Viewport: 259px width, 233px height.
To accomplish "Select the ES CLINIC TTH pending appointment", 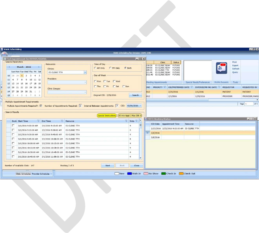I will tap(163, 70).
